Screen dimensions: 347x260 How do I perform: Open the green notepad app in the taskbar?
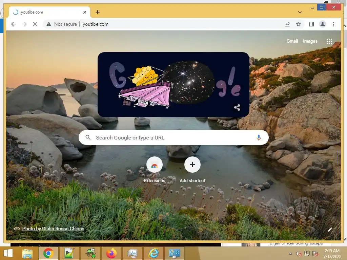point(69,253)
